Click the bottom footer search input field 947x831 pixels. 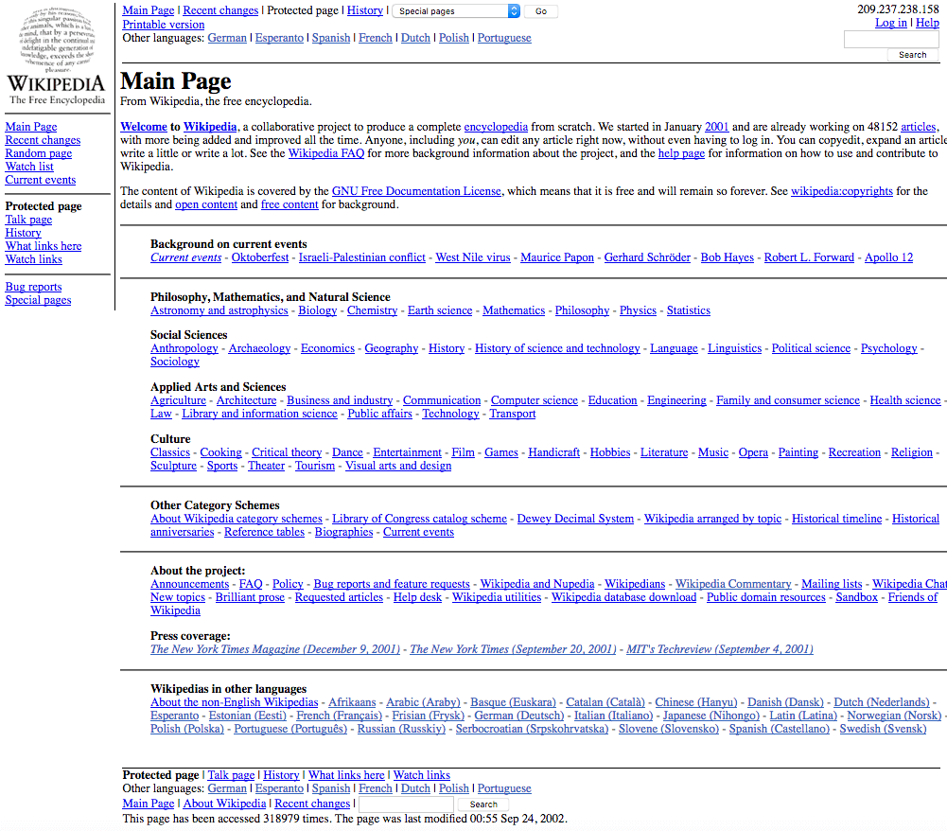pos(406,804)
